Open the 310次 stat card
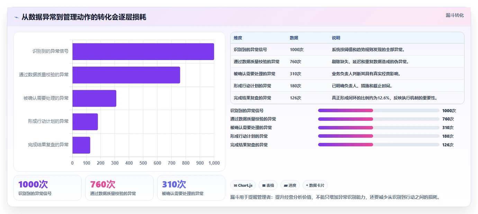478x214 pixels. pyautogui.click(x=191, y=188)
